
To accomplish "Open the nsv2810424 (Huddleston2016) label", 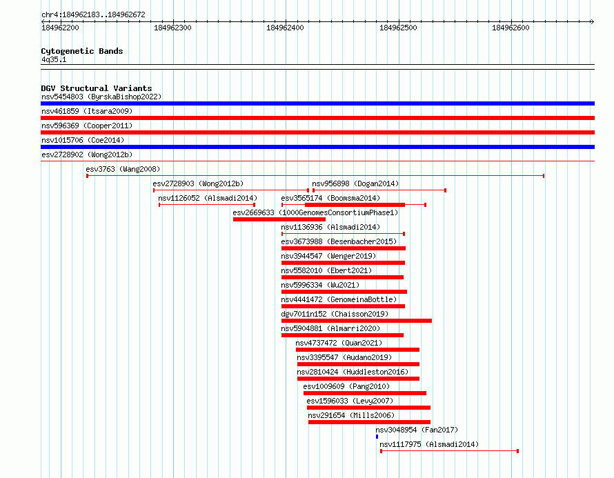I will click(353, 372).
